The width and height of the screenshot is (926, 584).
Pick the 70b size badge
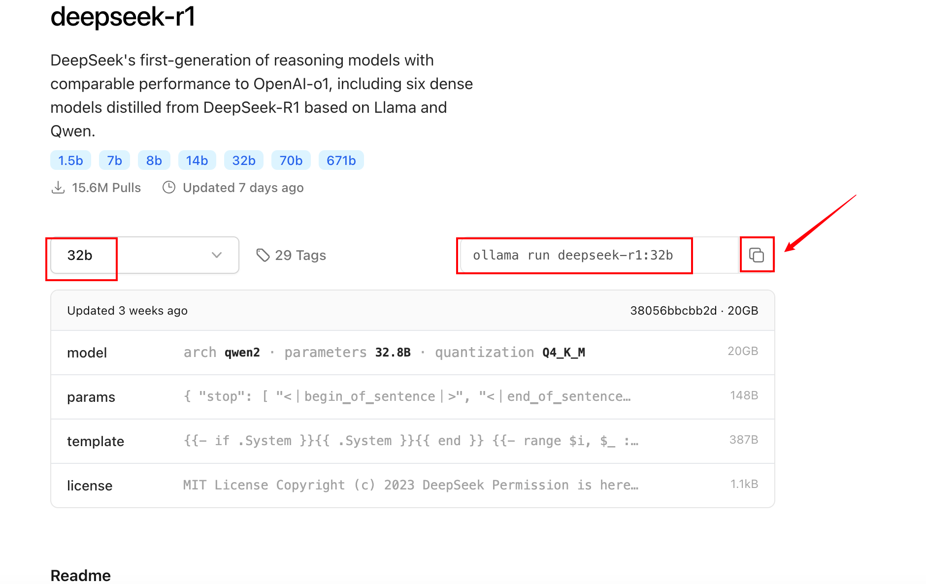[291, 161]
